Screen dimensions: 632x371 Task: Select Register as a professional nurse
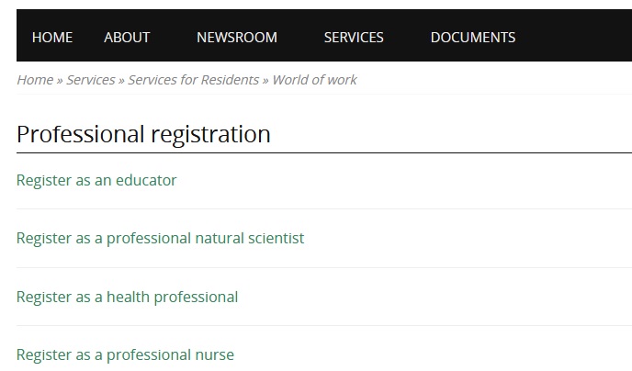point(125,355)
